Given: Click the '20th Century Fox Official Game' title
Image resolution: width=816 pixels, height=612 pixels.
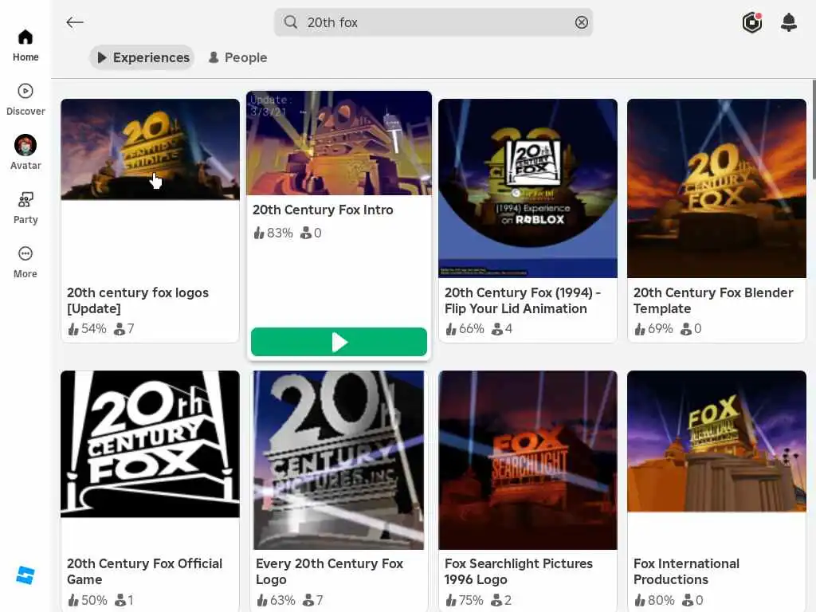Looking at the screenshot, I should 144,571.
